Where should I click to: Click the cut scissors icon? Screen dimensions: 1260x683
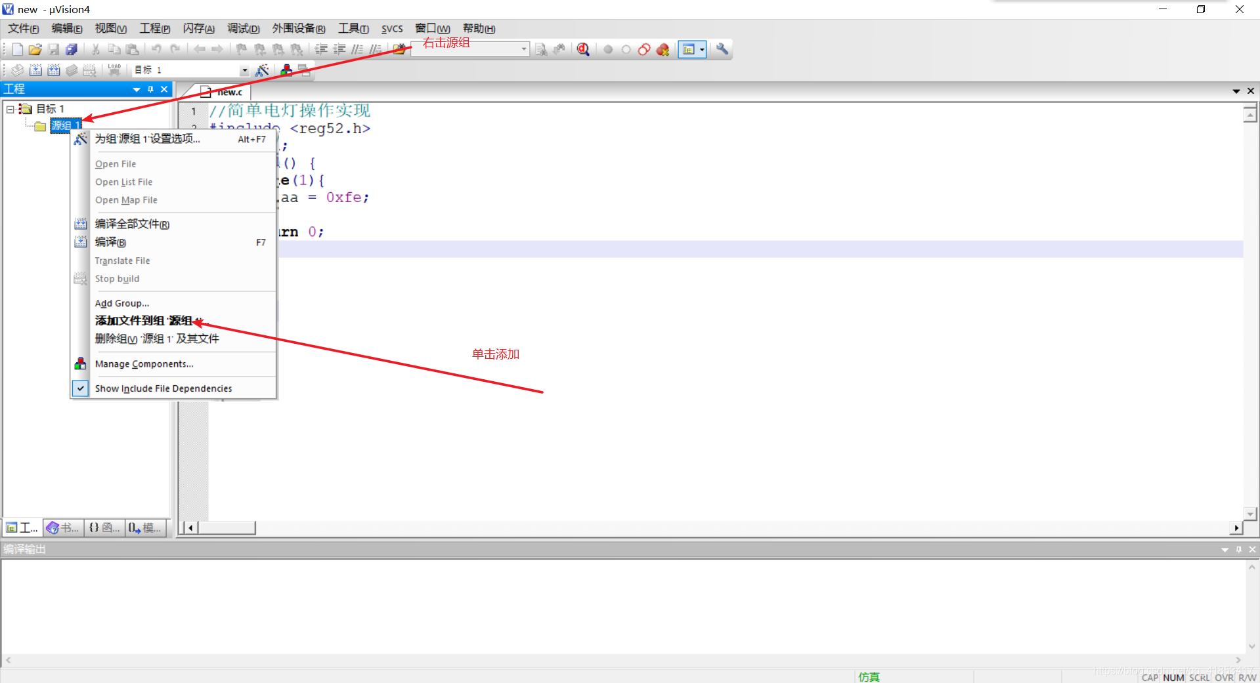coord(96,49)
